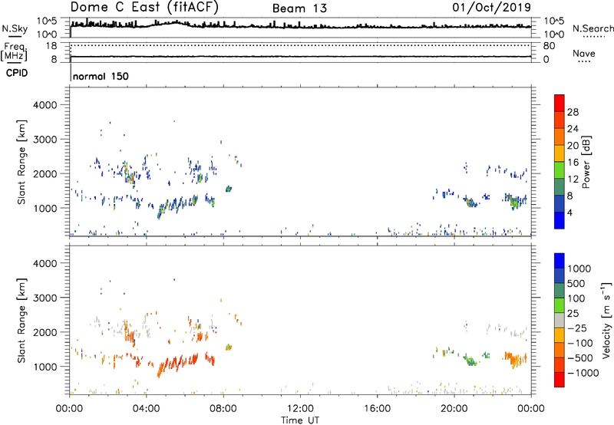Click the power panel '3000' range tick label
614x425 pixels.
45,140
